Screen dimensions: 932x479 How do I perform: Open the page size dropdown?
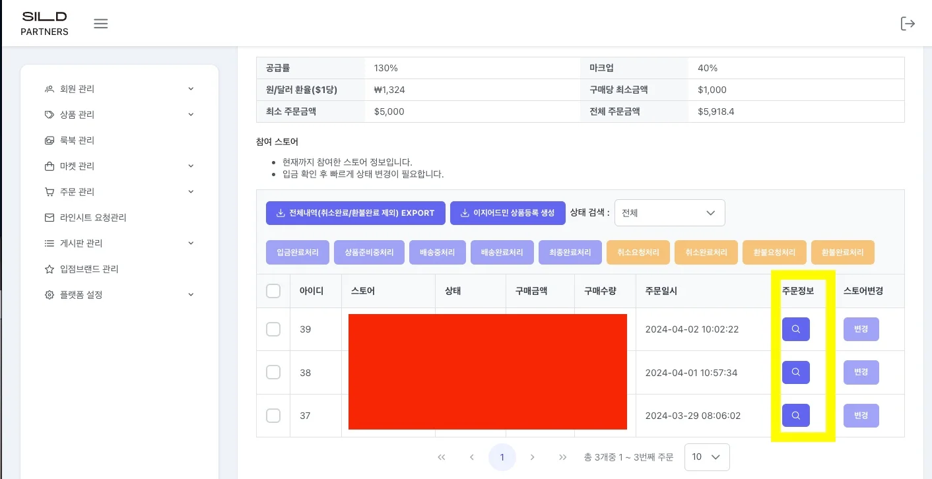(x=706, y=457)
